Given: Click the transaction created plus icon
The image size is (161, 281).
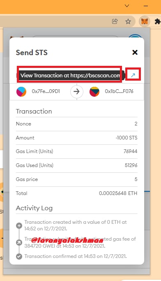Looking at the screenshot, I should 19,225.
